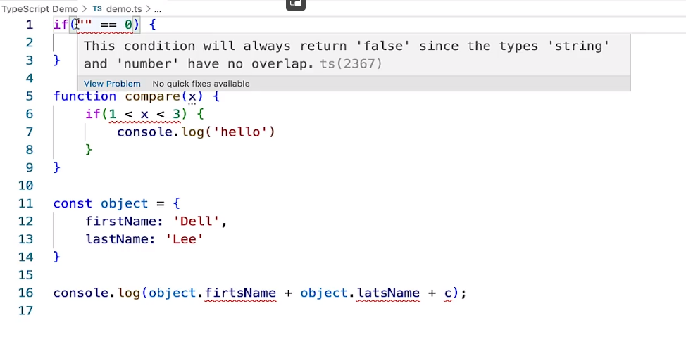Image resolution: width=686 pixels, height=351 pixels.
Task: Click the 'hello' string on line 7
Action: coord(240,132)
